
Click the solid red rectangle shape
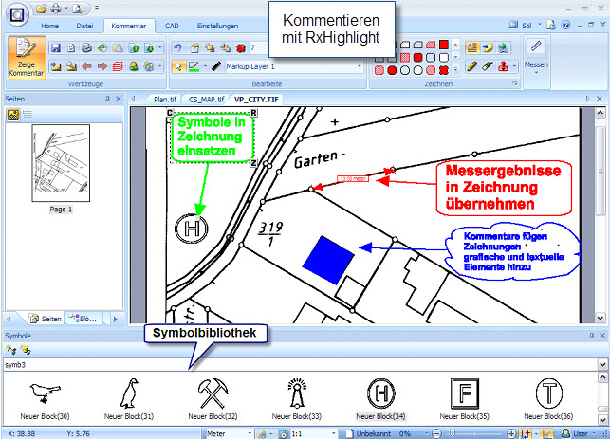pos(442,45)
